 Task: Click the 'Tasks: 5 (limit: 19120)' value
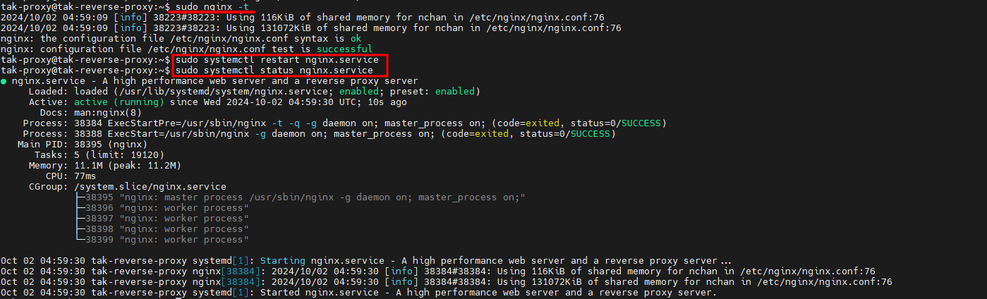pyautogui.click(x=119, y=155)
